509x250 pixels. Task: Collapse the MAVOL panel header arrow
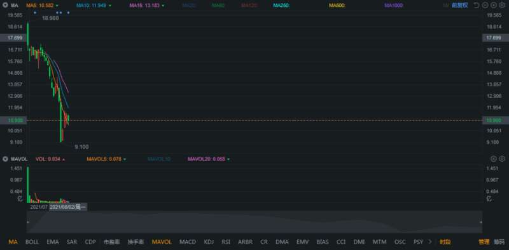5,159
